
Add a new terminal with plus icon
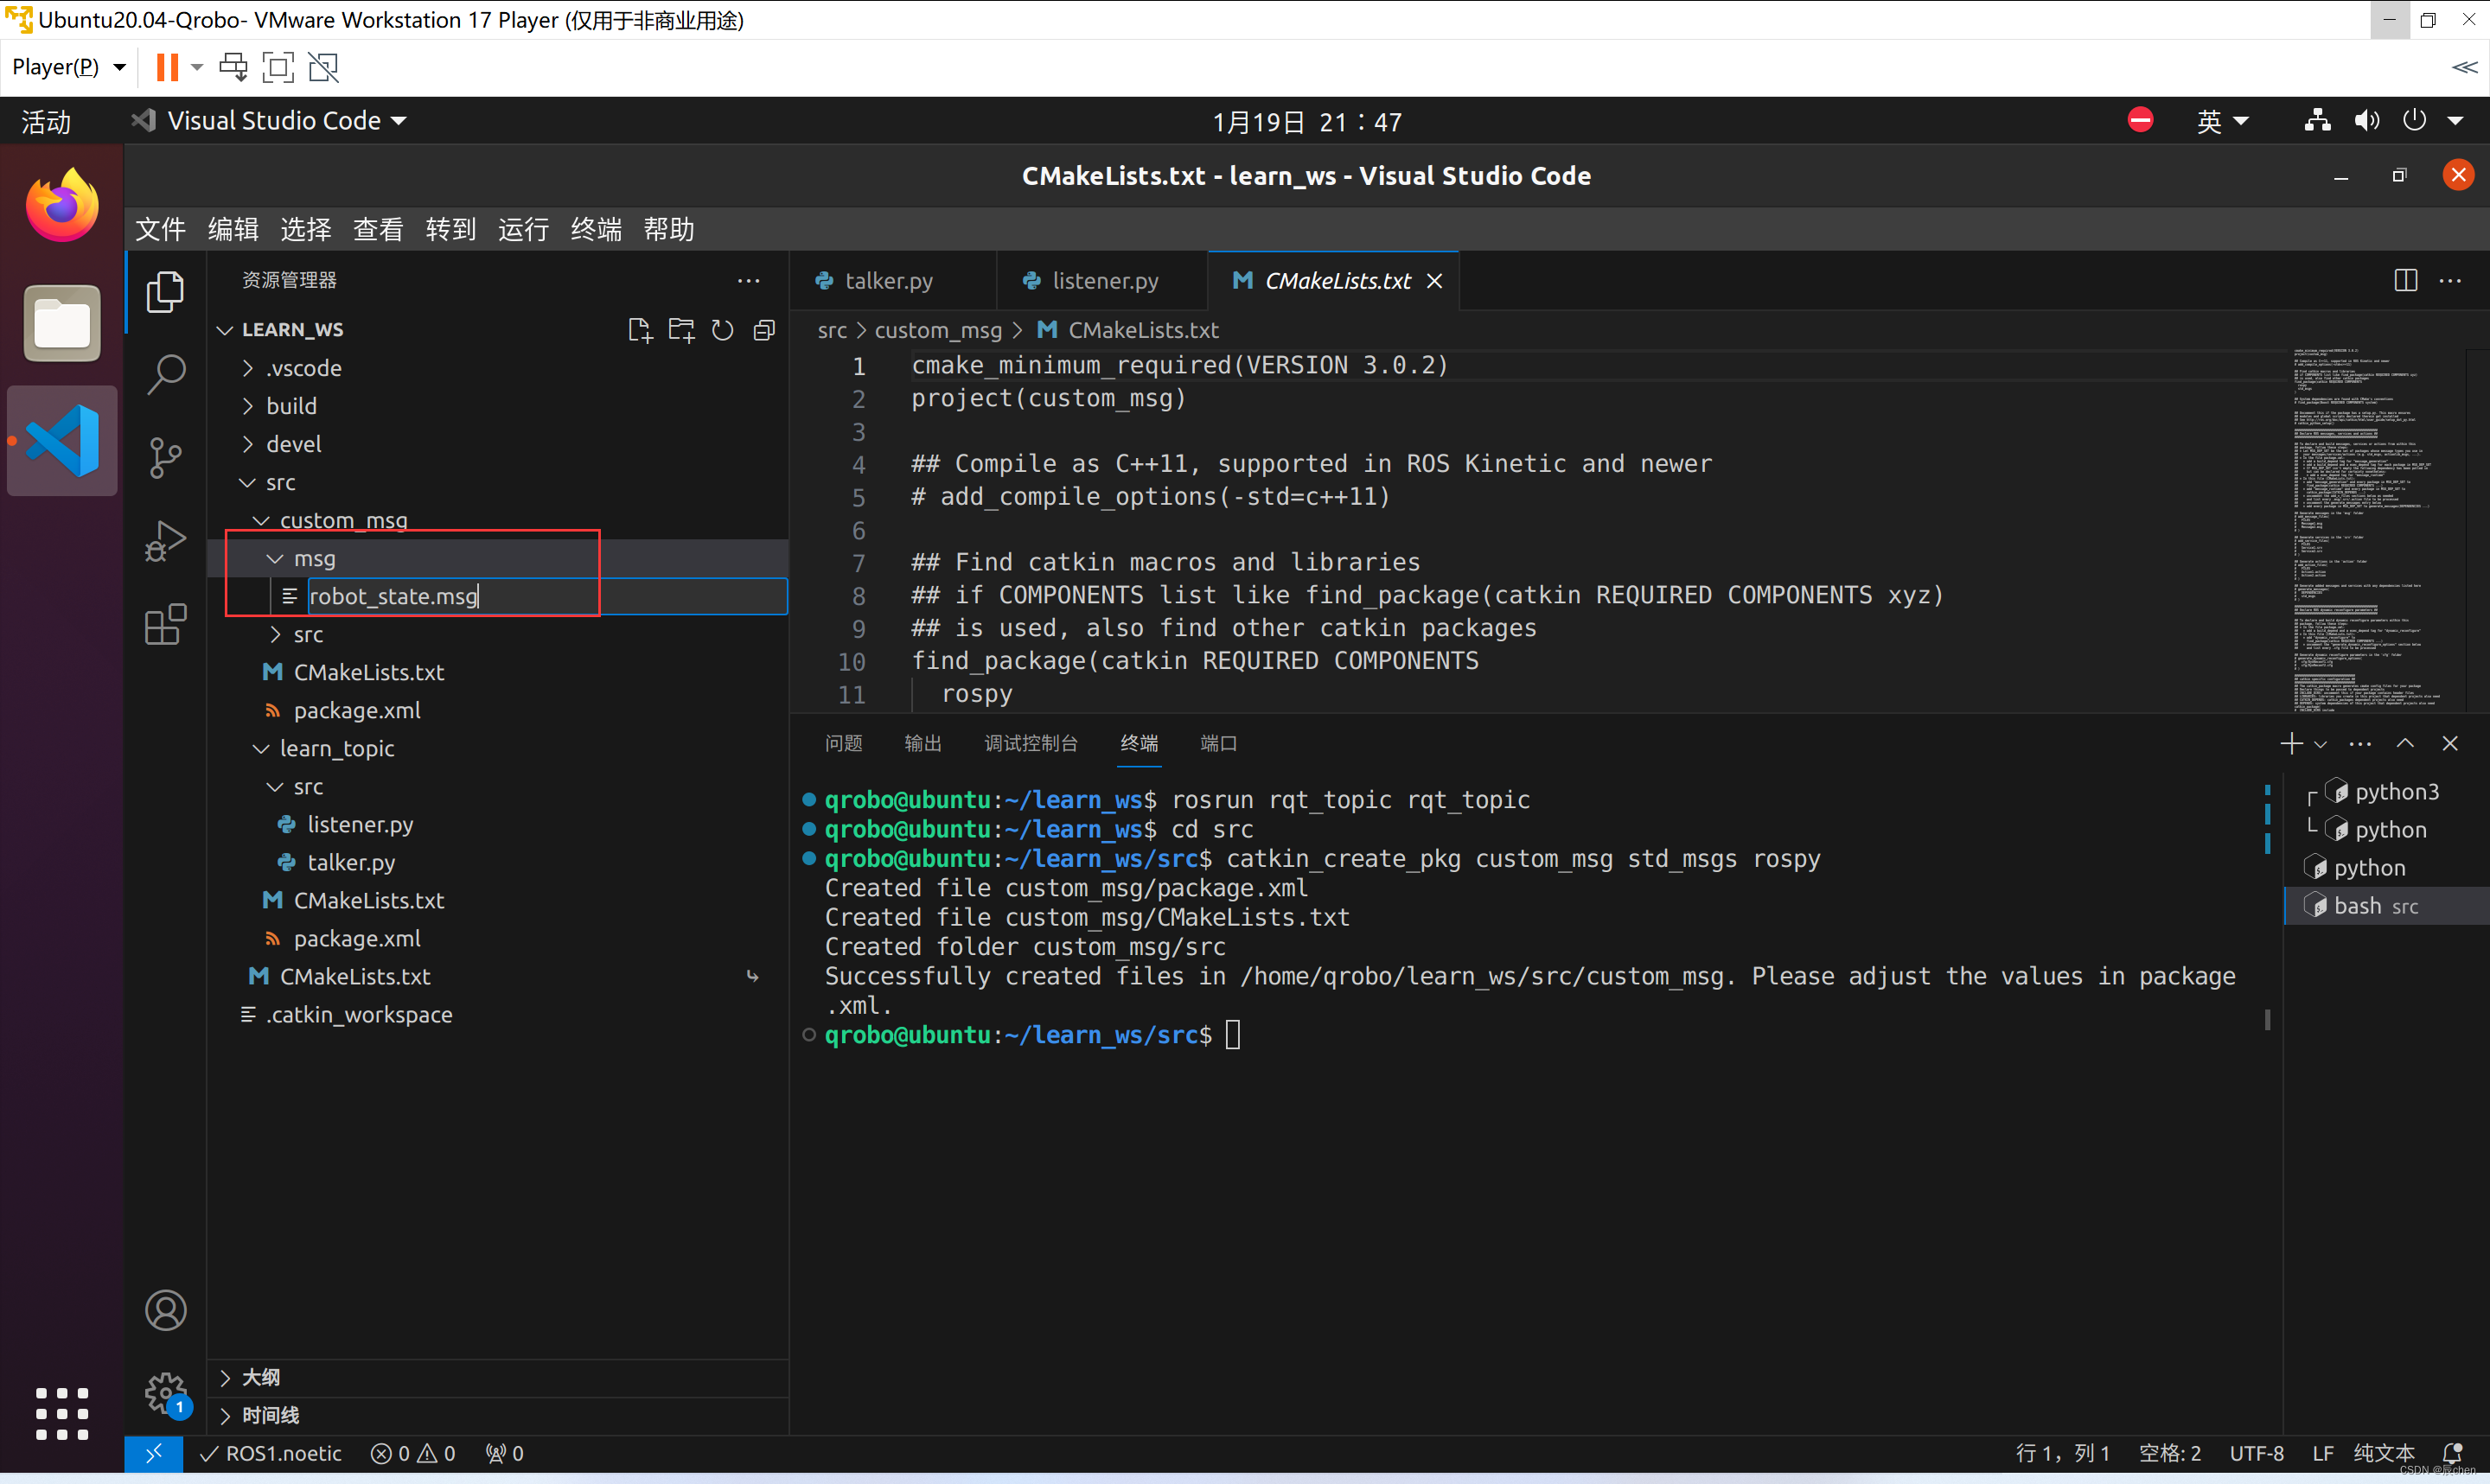point(2291,743)
